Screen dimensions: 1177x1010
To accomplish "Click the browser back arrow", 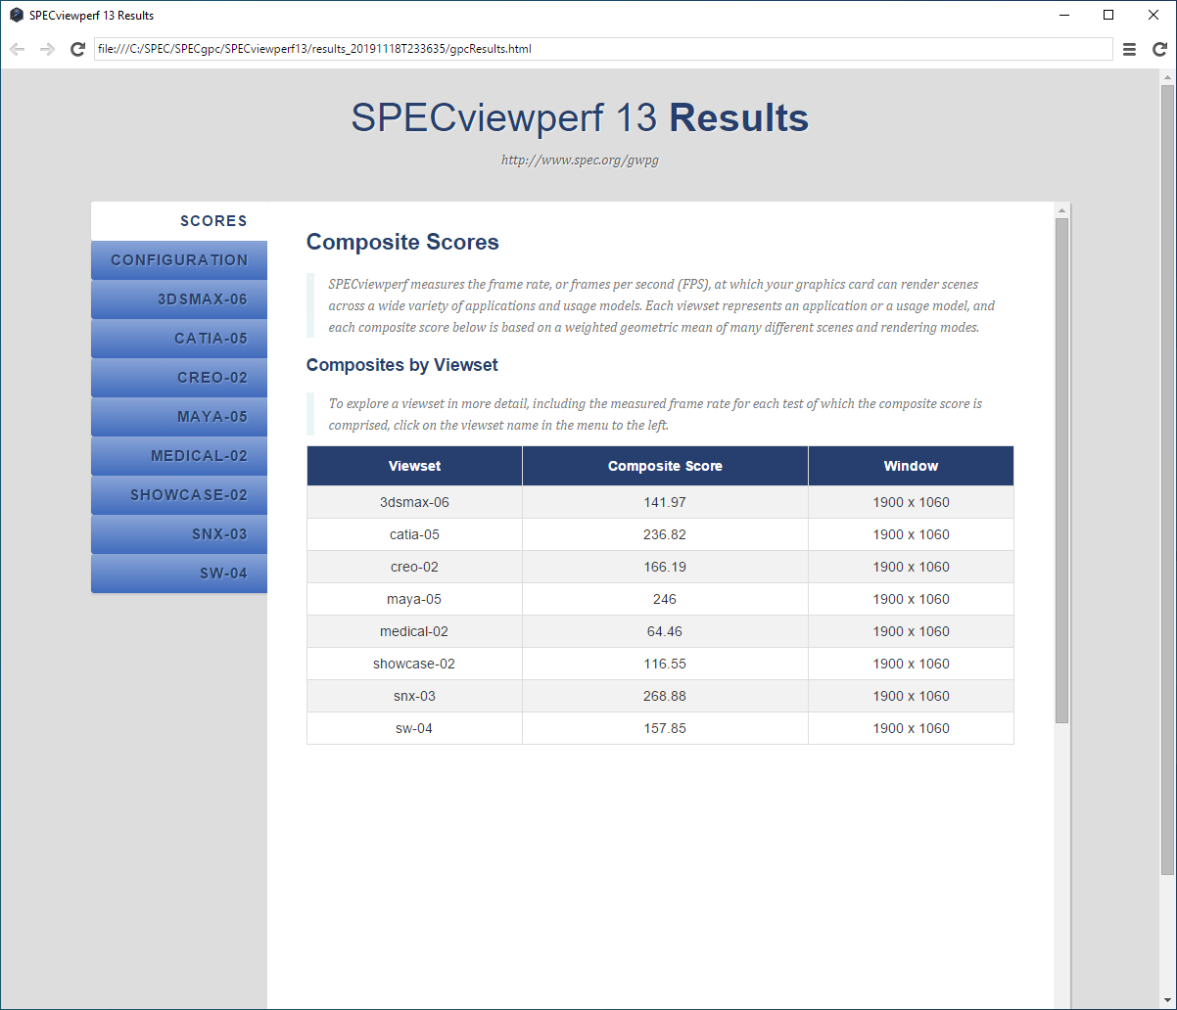I will 17,49.
